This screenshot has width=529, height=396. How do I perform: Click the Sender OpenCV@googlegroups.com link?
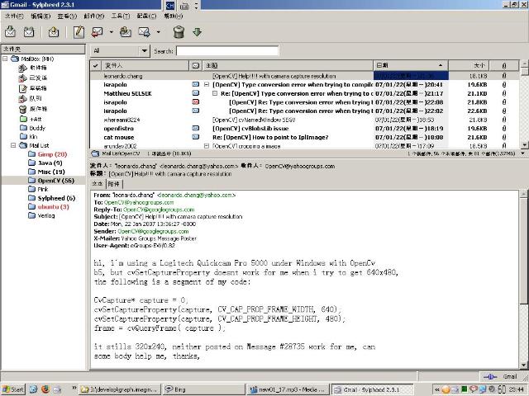(x=153, y=231)
